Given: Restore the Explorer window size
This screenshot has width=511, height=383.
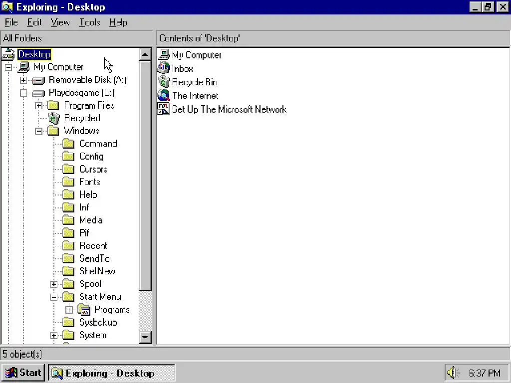Looking at the screenshot, I should point(488,7).
